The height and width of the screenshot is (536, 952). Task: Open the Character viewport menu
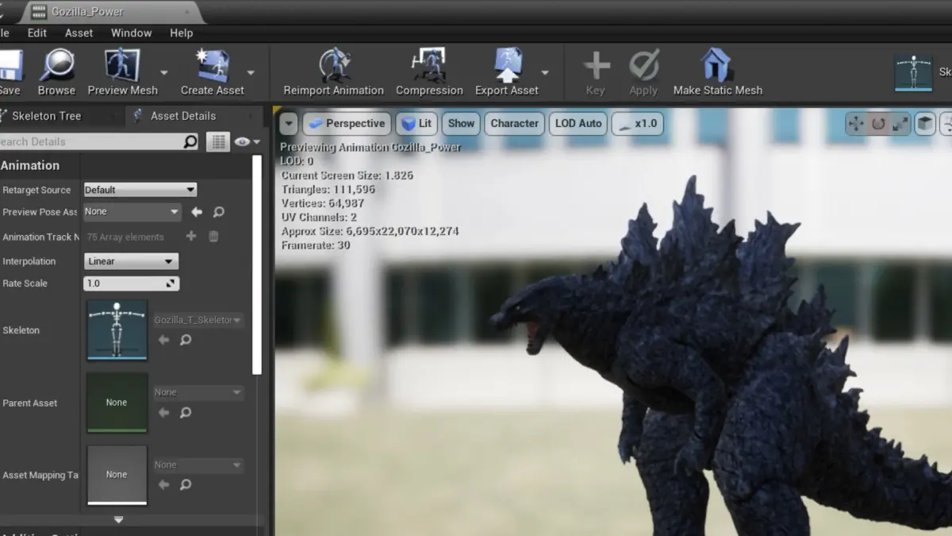click(514, 124)
